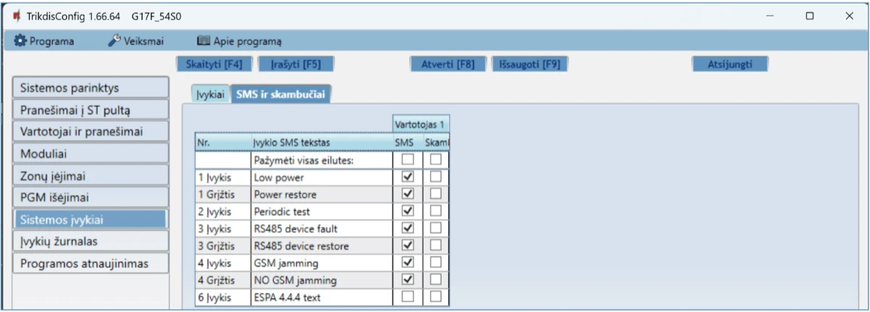Maximize the TrikdisConfig window
This screenshot has width=870, height=312.
pos(810,16)
